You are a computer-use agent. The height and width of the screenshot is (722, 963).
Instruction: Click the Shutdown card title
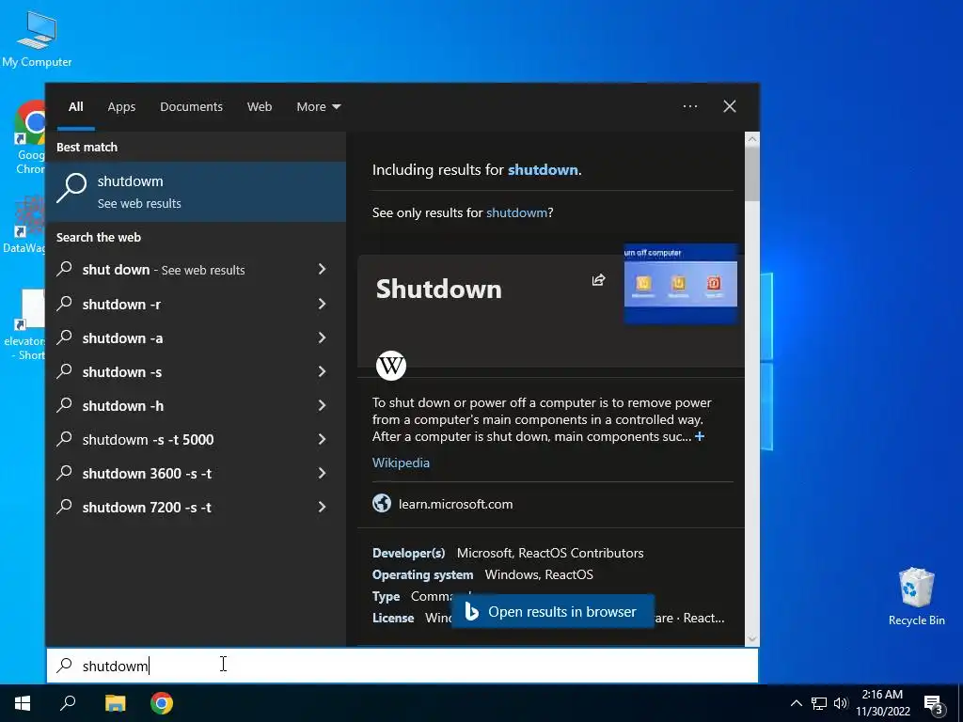tap(438, 290)
